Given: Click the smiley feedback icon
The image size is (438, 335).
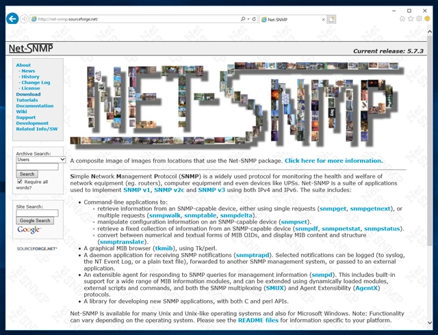Looking at the screenshot, I should tap(427, 18).
